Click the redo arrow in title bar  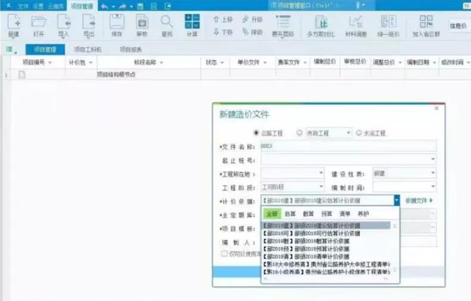(x=123, y=6)
